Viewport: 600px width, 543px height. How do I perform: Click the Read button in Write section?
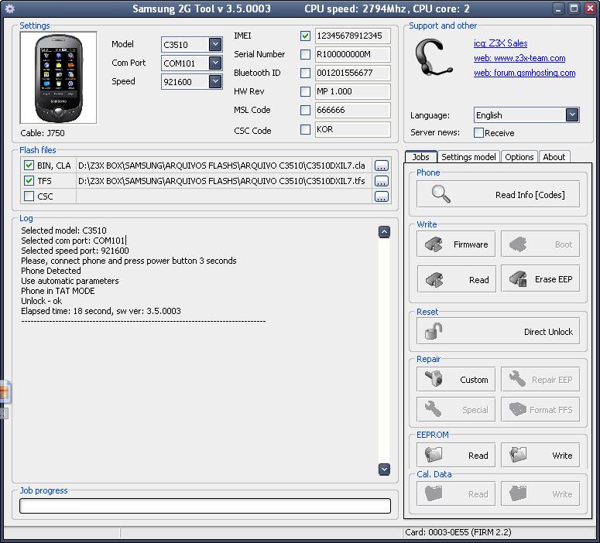point(456,279)
